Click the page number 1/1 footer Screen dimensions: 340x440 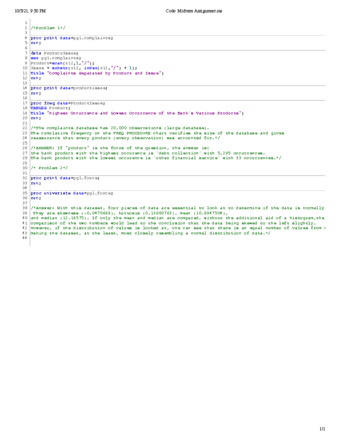point(322,428)
